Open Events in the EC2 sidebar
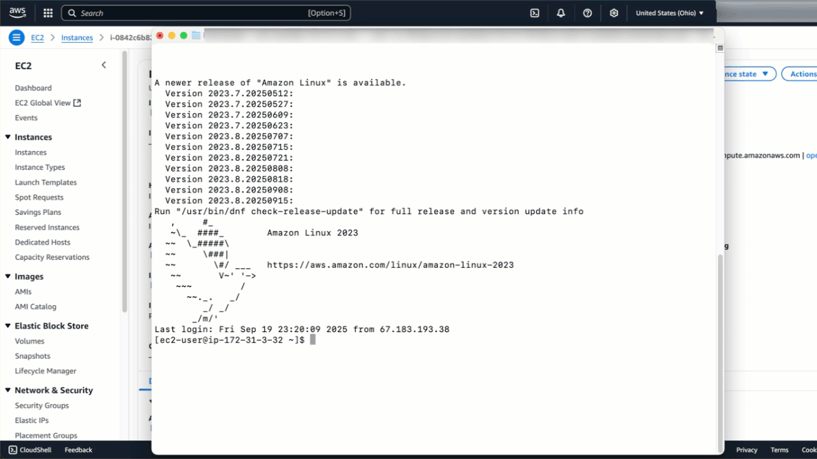The height and width of the screenshot is (459, 817). [26, 118]
